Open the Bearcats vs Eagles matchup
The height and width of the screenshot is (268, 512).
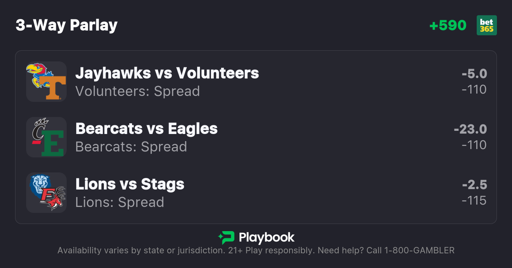pyautogui.click(x=146, y=128)
